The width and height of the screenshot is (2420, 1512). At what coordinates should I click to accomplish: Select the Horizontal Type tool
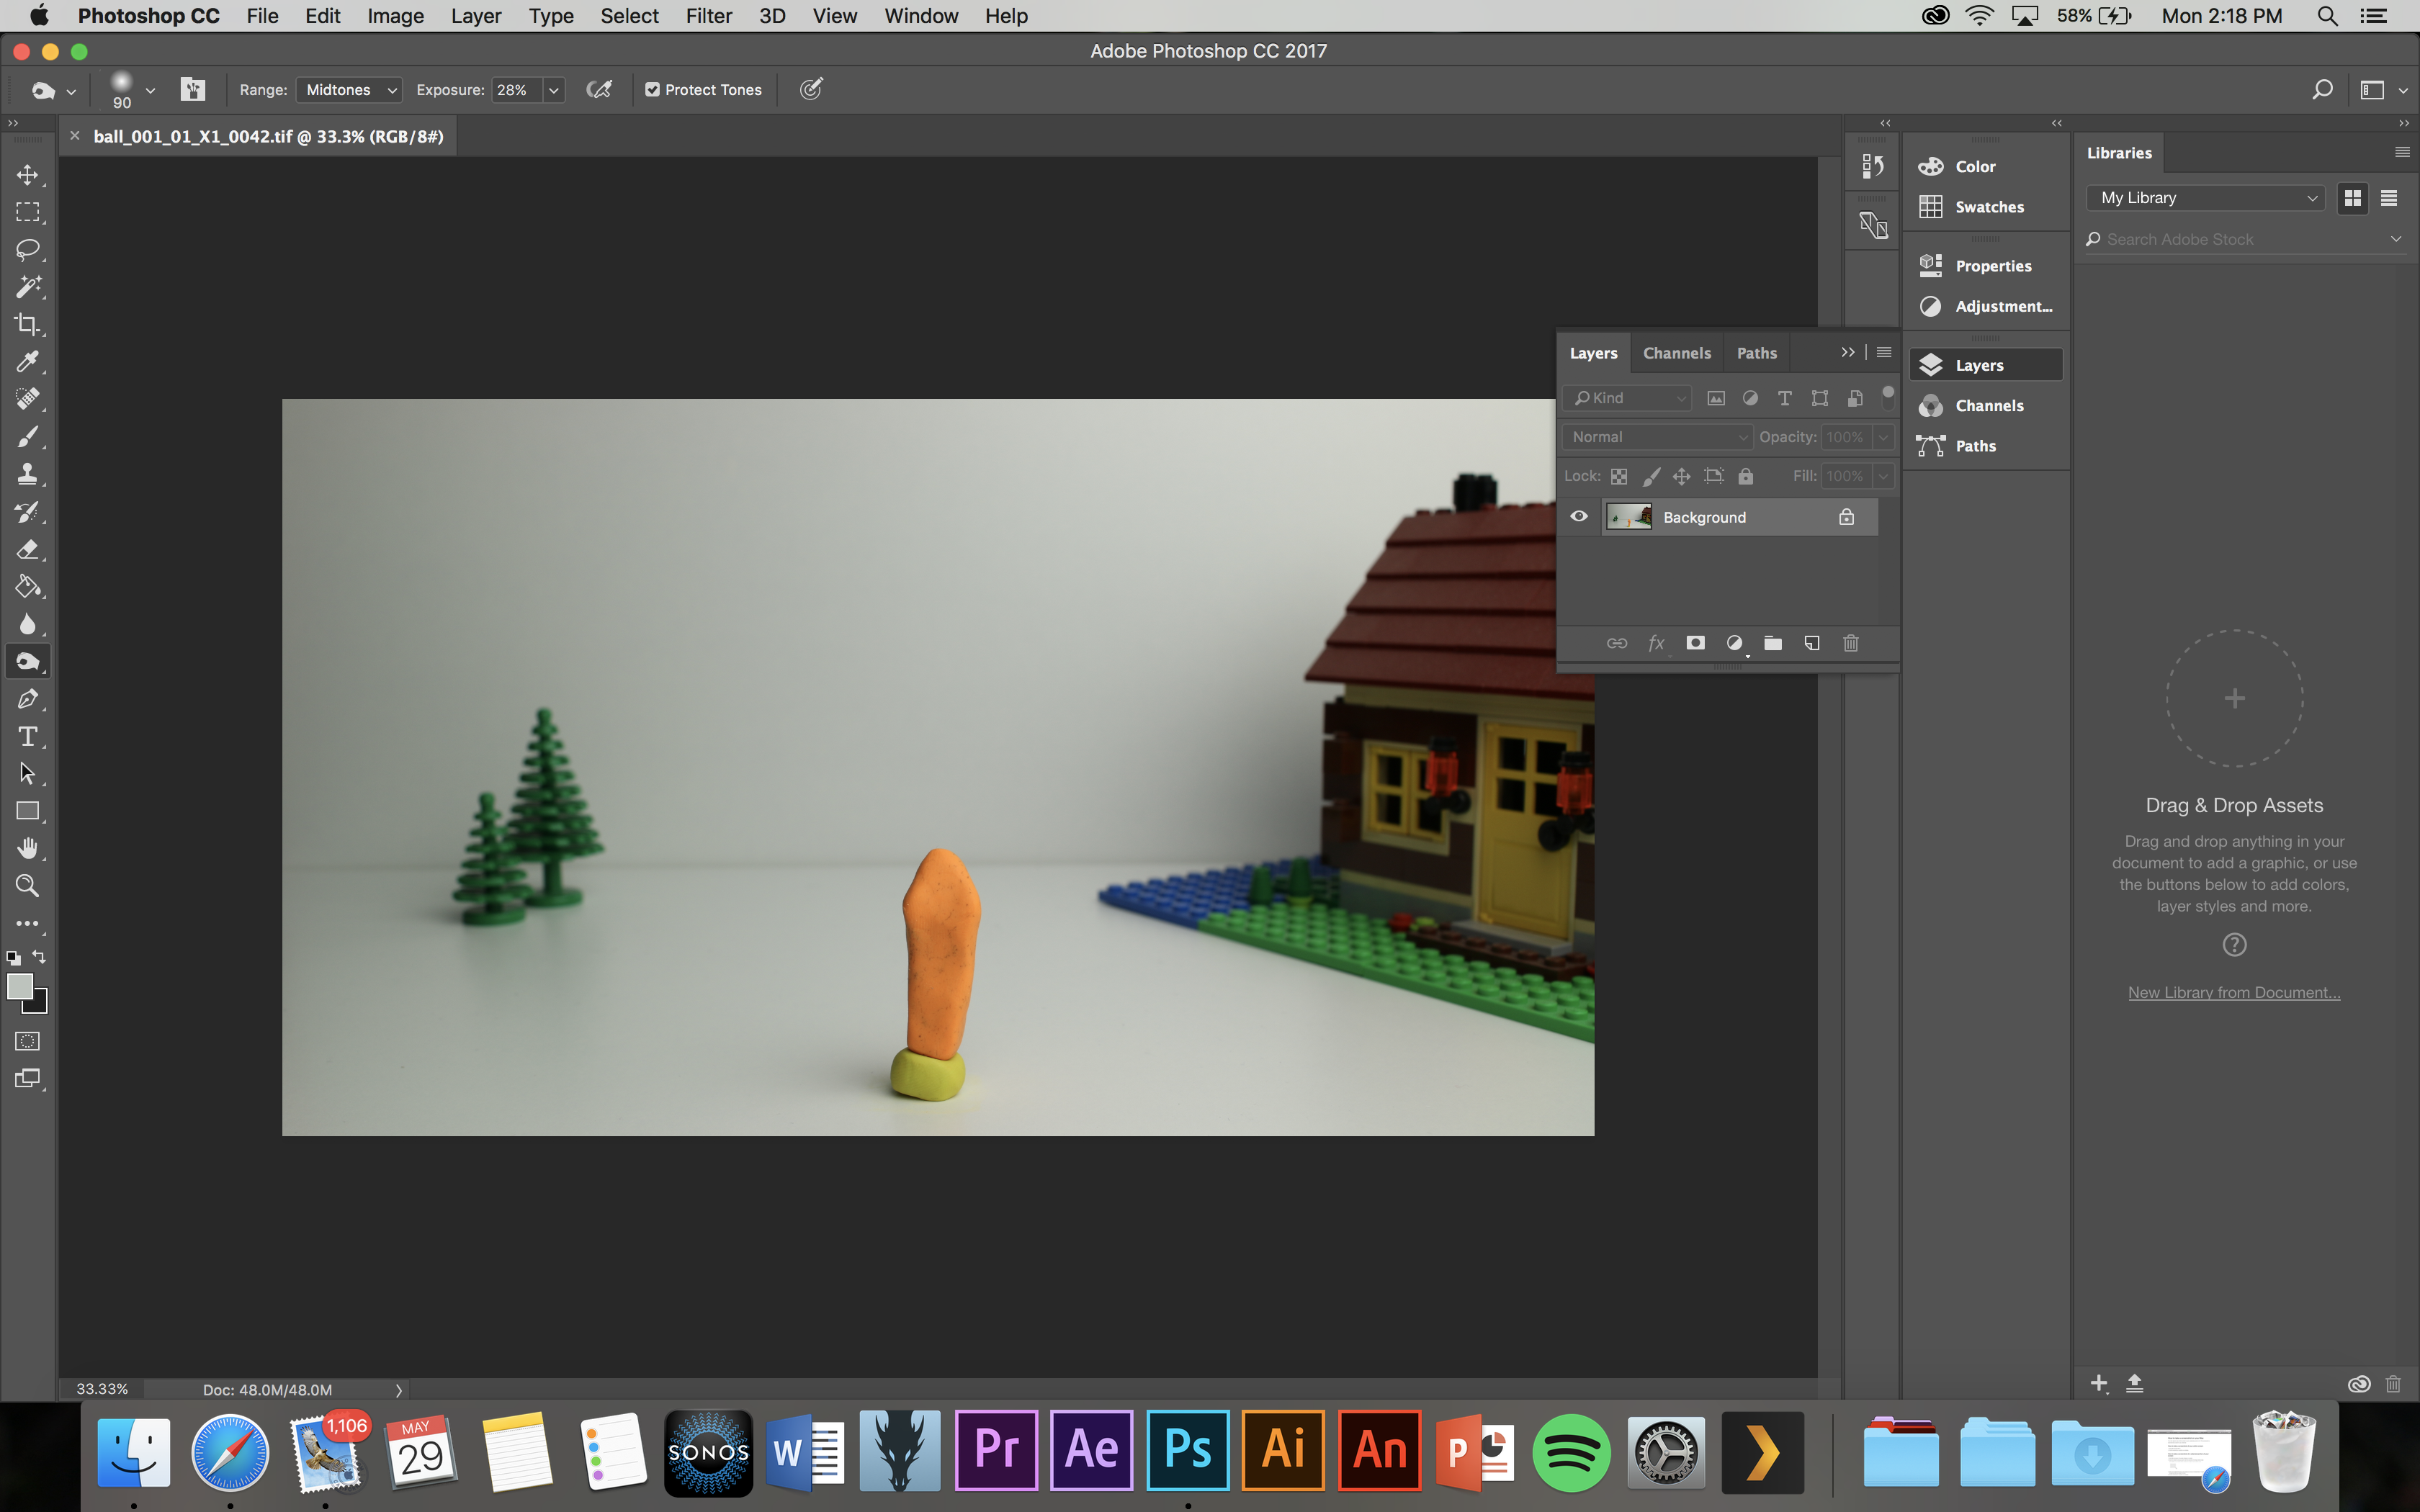(x=27, y=737)
